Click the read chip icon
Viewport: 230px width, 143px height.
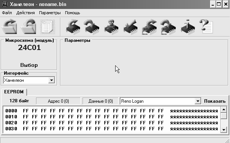pos(73,27)
